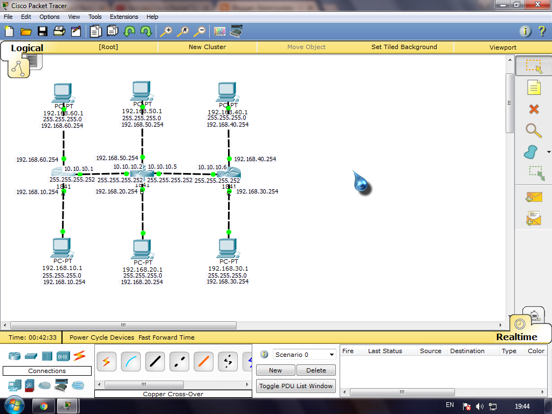Image resolution: width=552 pixels, height=414 pixels.
Task: Create a New scenario
Action: coord(275,370)
